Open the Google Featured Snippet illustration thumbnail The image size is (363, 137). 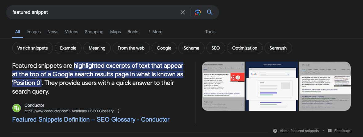(272, 86)
